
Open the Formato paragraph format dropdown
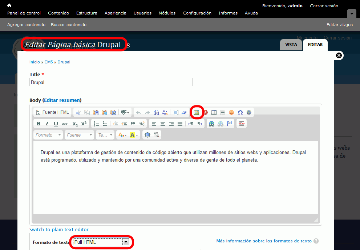[x=48, y=135]
